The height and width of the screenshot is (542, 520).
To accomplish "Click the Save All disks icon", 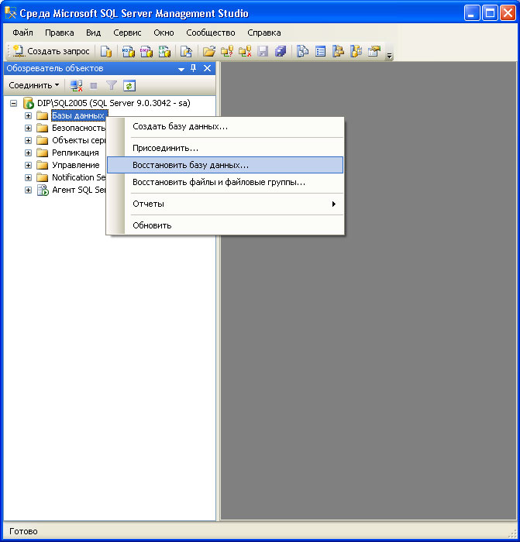I will coord(281,52).
